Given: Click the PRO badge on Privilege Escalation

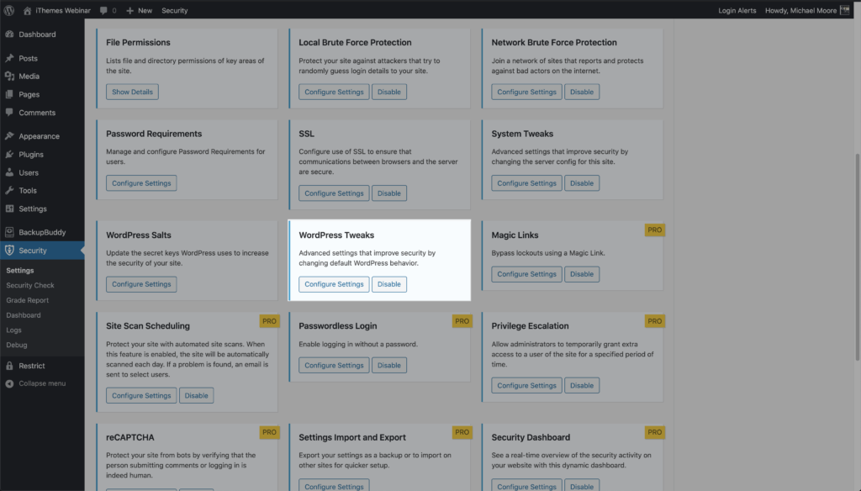Looking at the screenshot, I should 654,321.
